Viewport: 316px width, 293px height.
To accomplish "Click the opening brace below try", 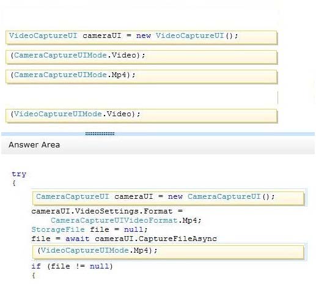I will (14, 183).
